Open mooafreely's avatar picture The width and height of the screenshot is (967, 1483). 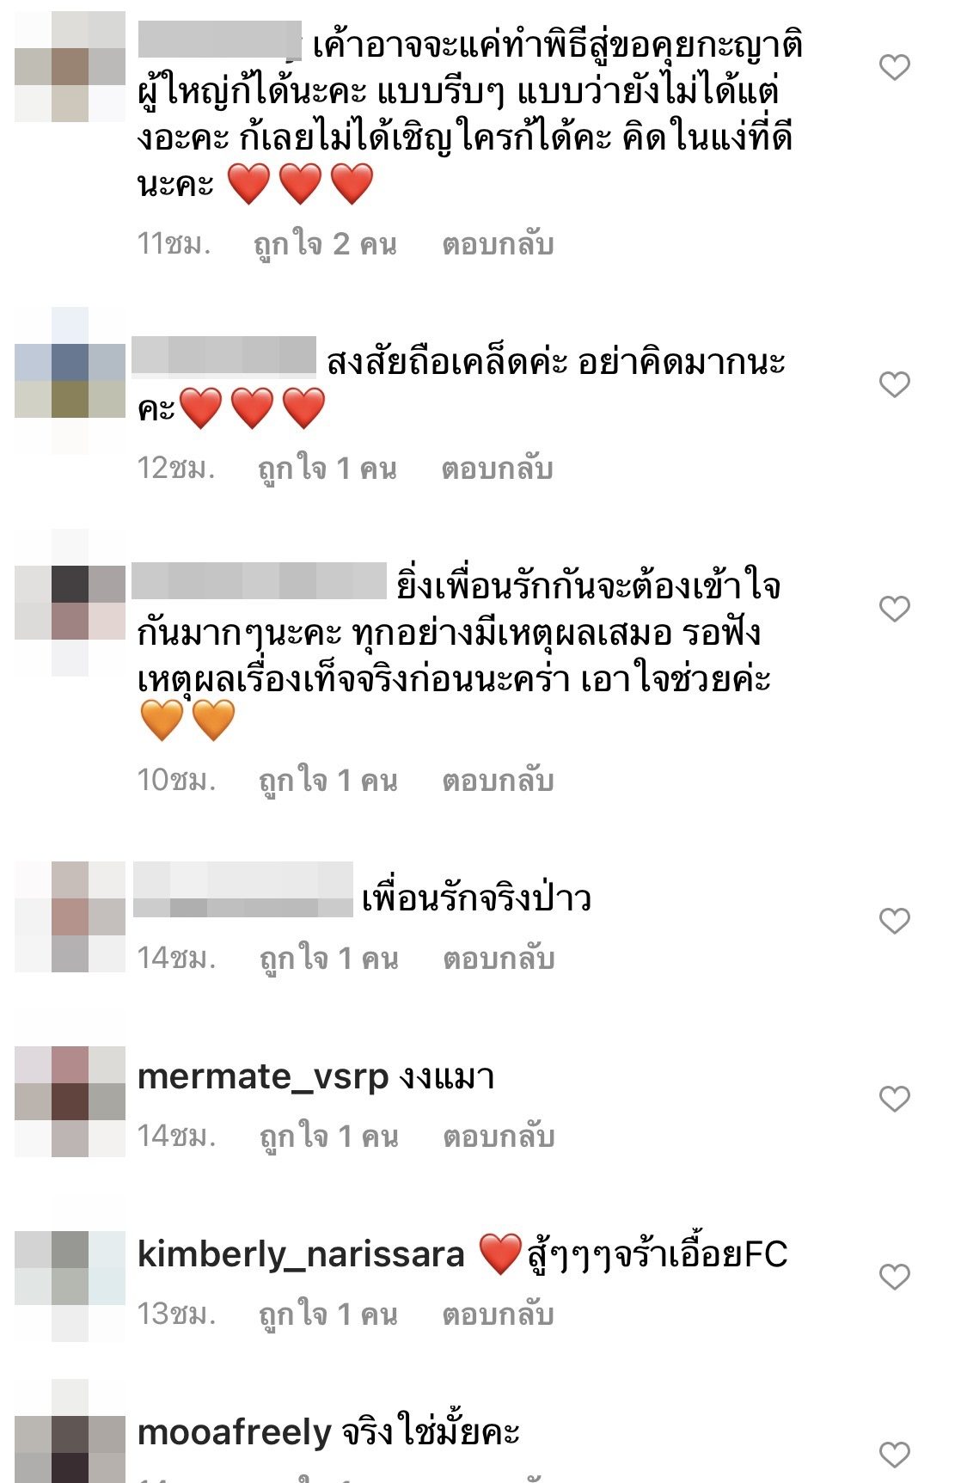point(70,1431)
